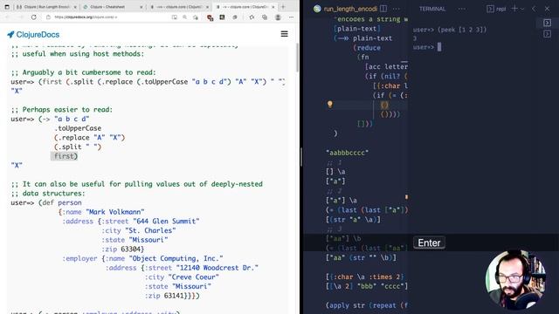
Task: Click the zoom magnifier icon in address bar
Action: coord(184,17)
